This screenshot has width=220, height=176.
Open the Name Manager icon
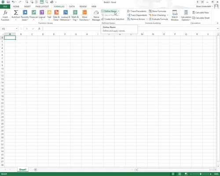(x=96, y=13)
